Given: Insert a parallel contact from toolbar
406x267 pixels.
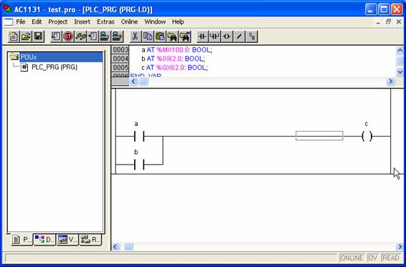Looking at the screenshot, I should tap(214, 37).
